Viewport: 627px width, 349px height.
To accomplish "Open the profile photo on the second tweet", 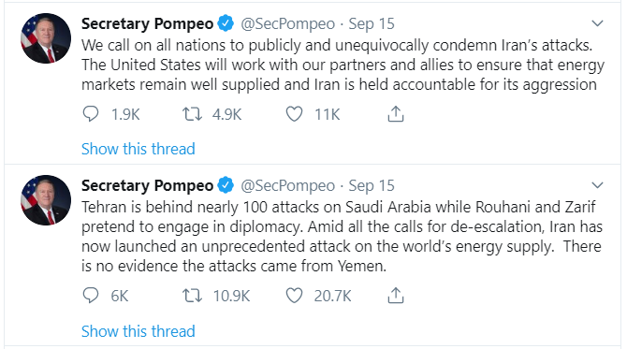I will 46,200.
